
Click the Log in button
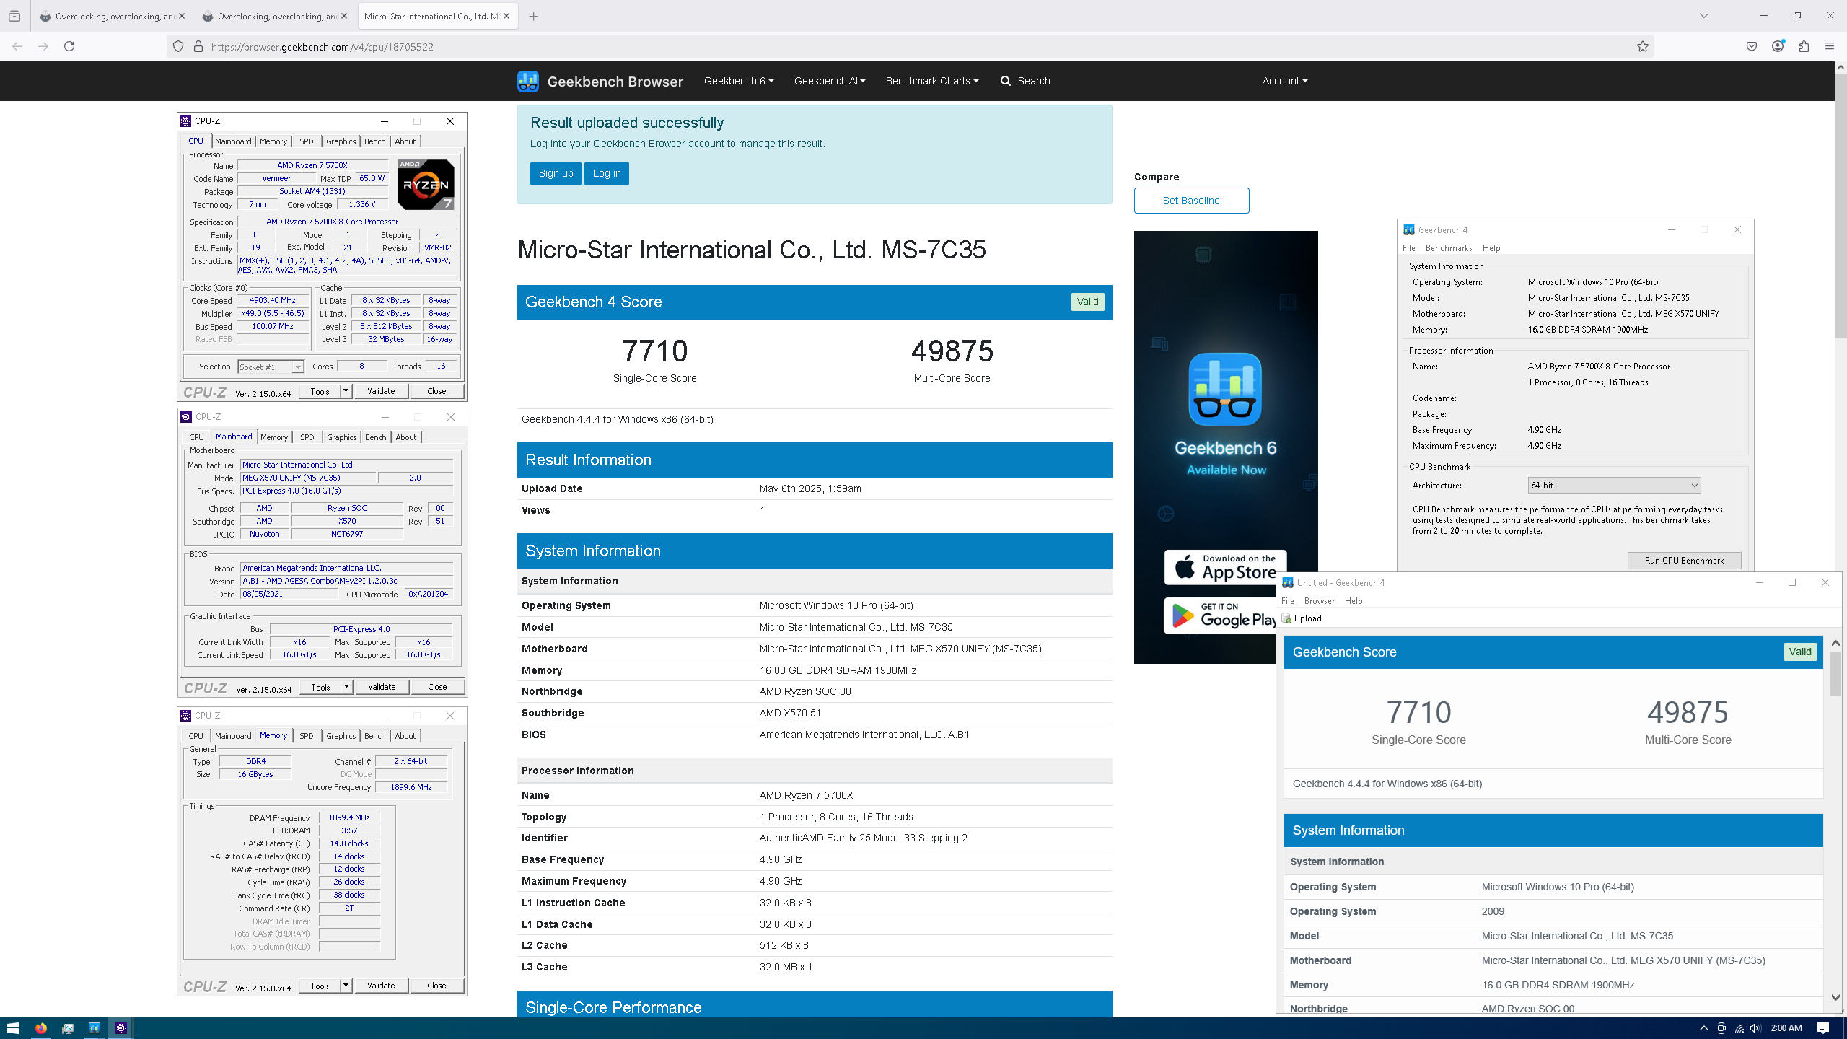(607, 173)
